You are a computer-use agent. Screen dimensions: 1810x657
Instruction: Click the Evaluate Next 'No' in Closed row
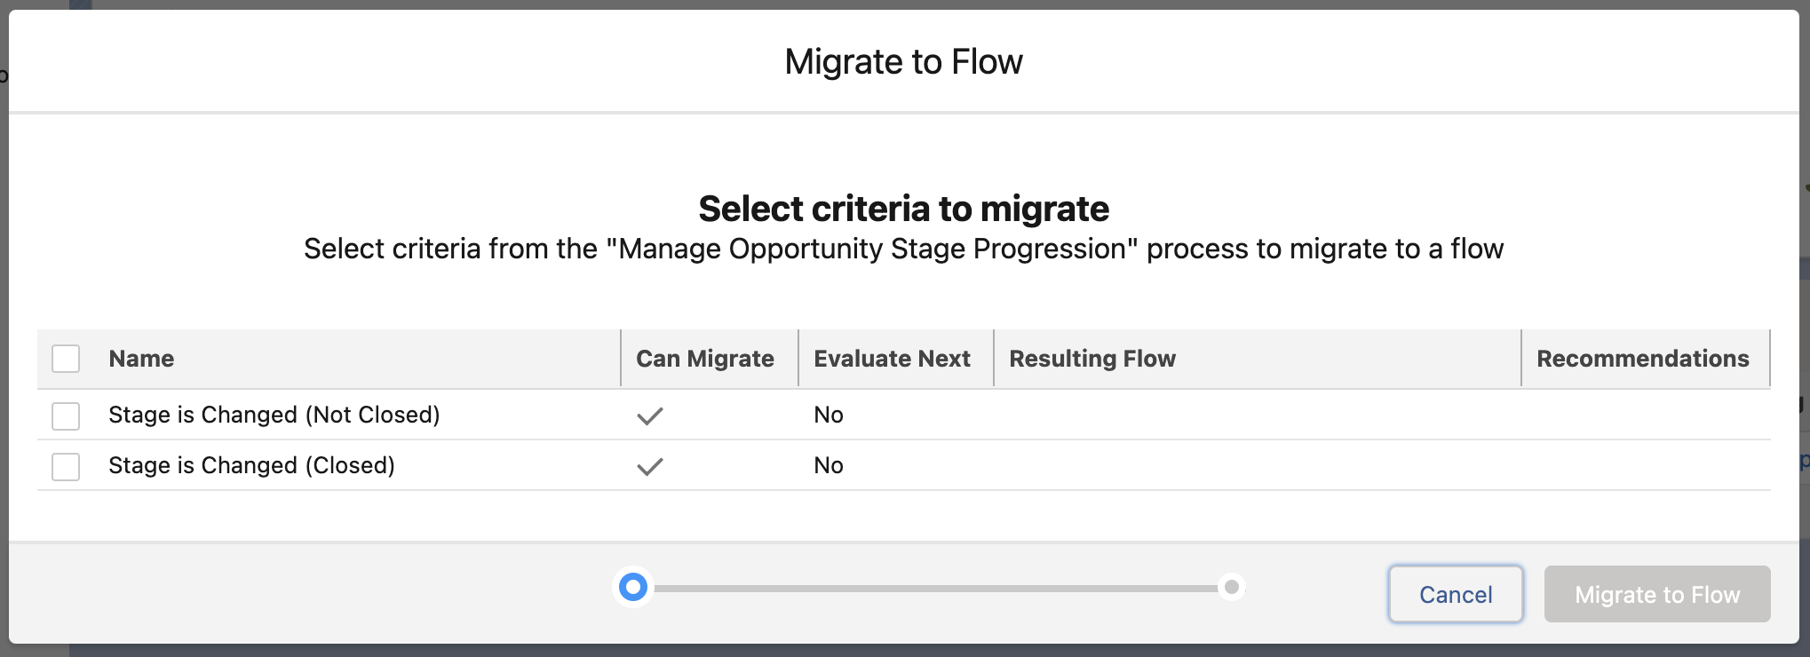tap(829, 465)
